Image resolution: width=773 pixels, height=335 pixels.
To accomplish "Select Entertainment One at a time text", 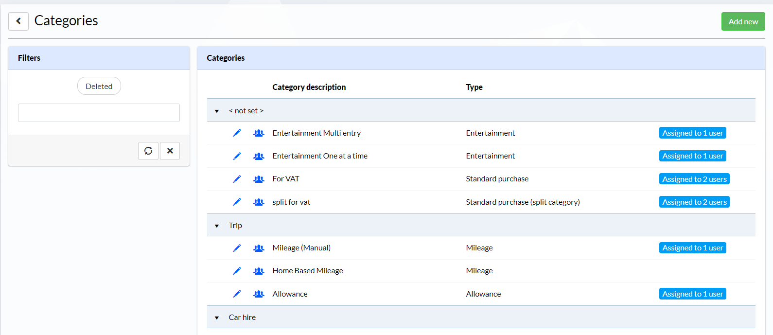I will tap(320, 156).
